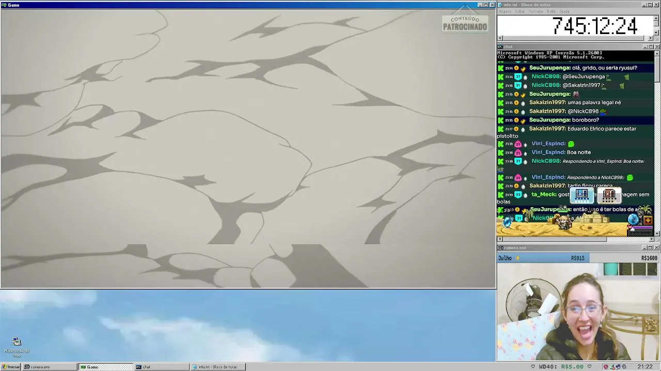Image resolution: width=661 pixels, height=371 pixels.
Task: Close the camera.exe window
Action: pos(657,248)
